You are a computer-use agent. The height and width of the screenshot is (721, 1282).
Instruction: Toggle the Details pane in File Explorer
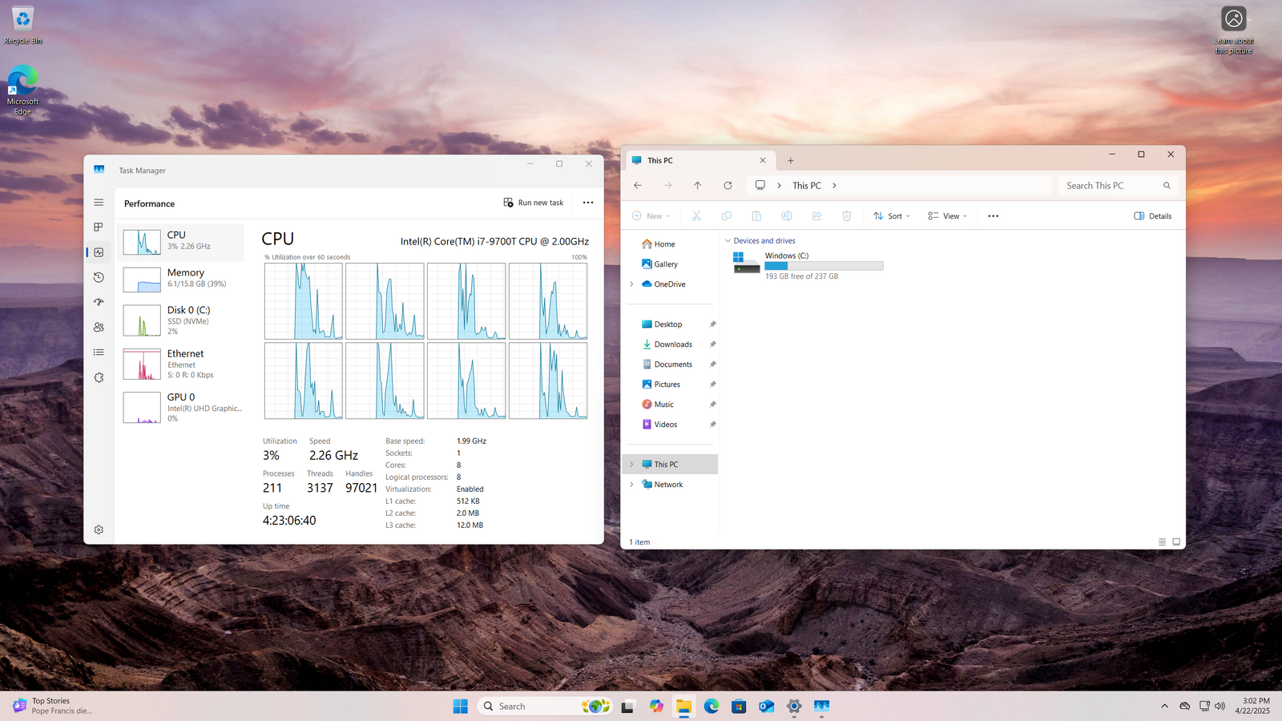tap(1152, 216)
